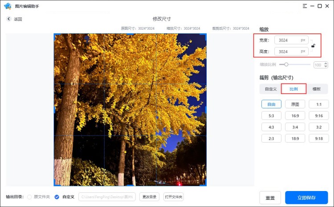Choose the 1:1 crop ratio

(319, 104)
